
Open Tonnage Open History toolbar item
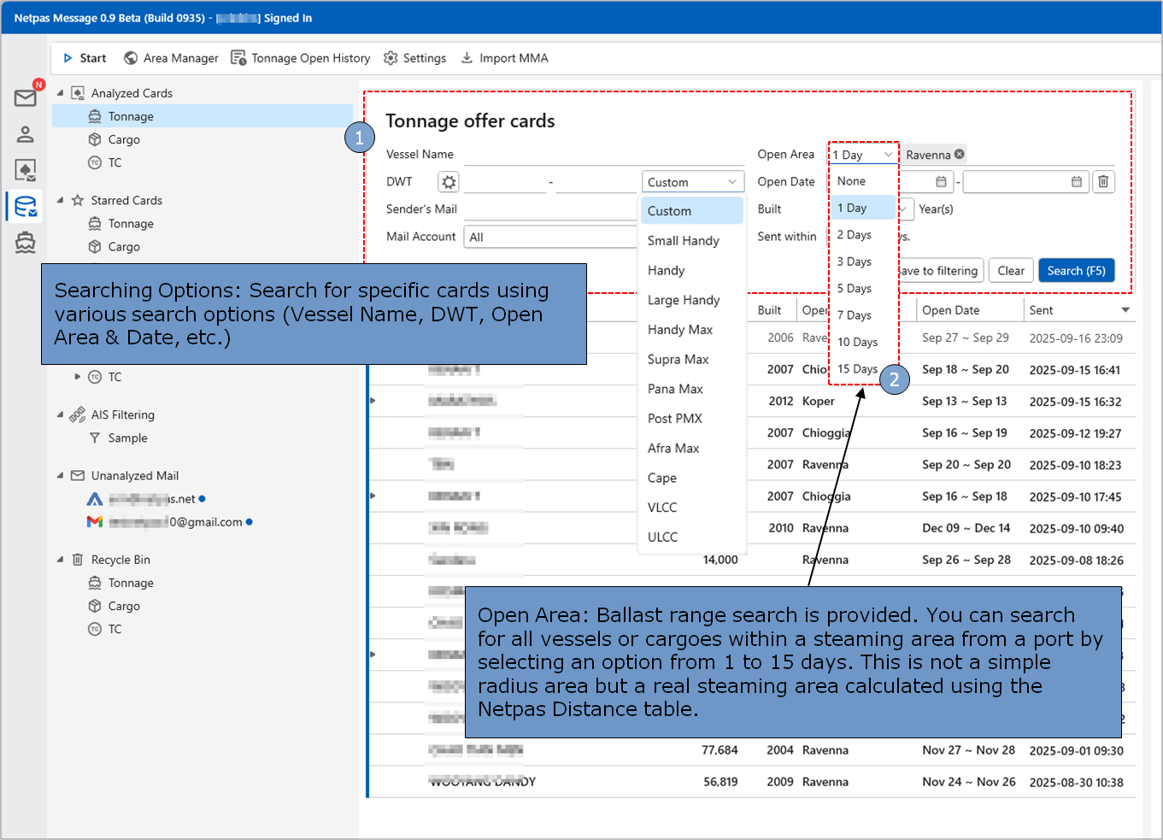(301, 58)
